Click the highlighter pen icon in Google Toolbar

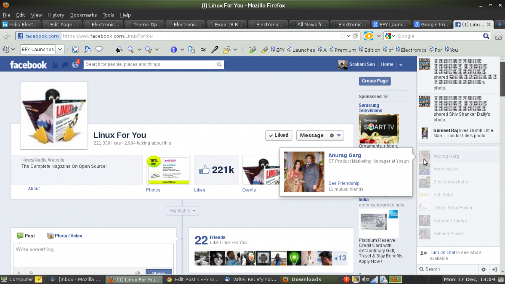(252, 50)
